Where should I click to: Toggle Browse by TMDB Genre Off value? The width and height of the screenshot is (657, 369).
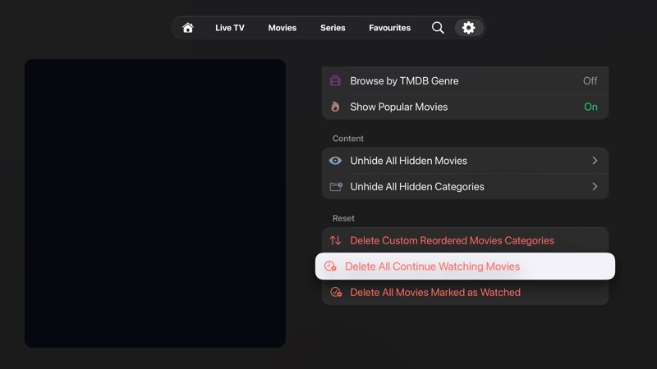pos(590,80)
